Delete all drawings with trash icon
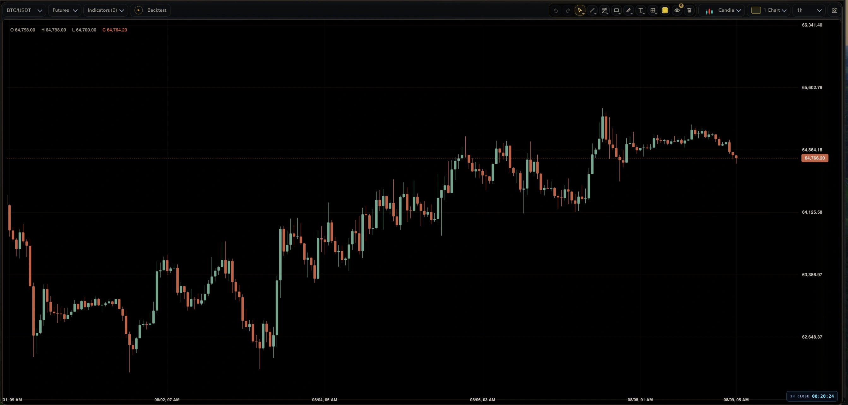 coord(689,10)
